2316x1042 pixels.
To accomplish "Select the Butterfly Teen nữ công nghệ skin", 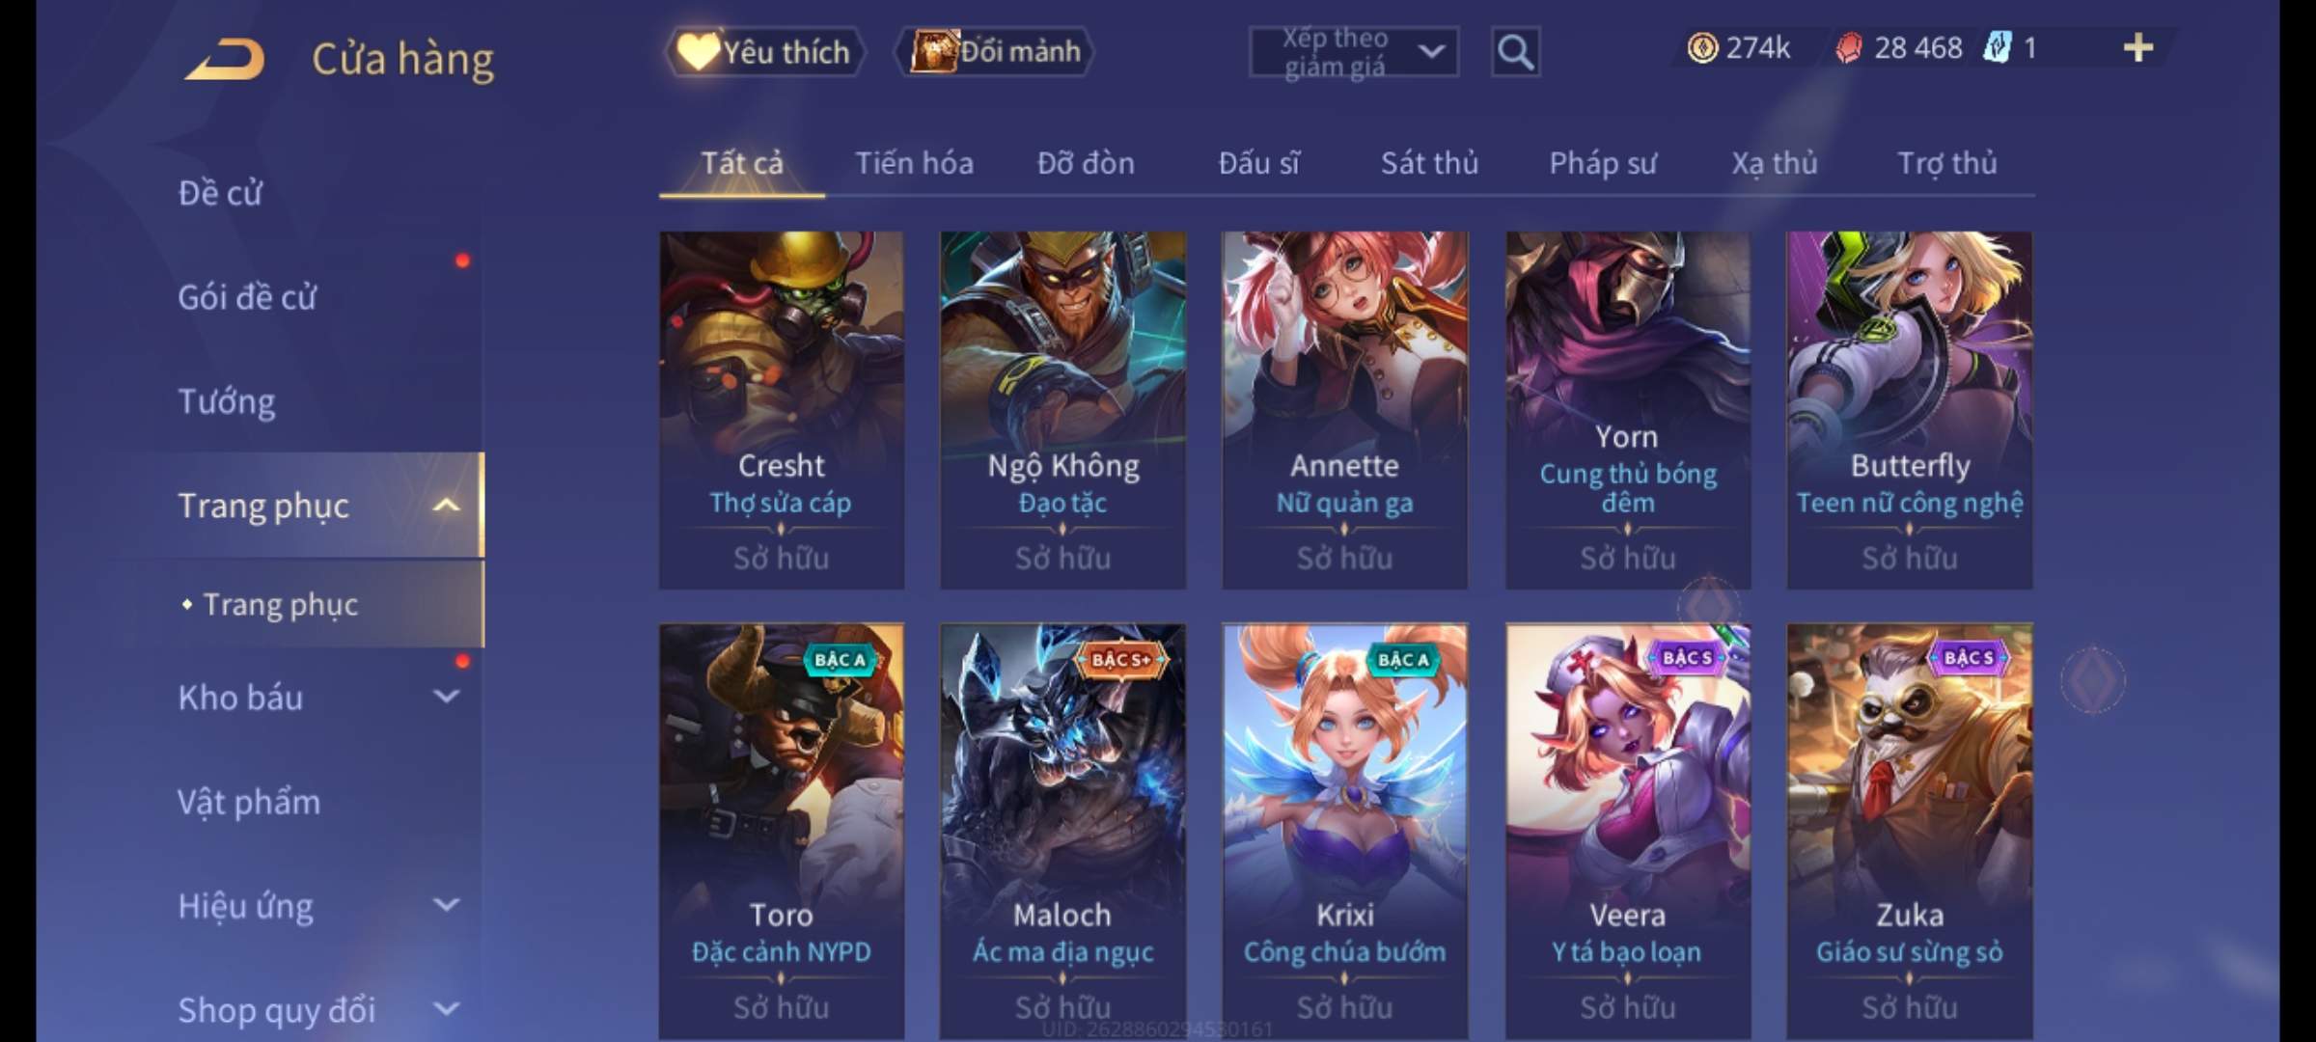I will click(1909, 410).
